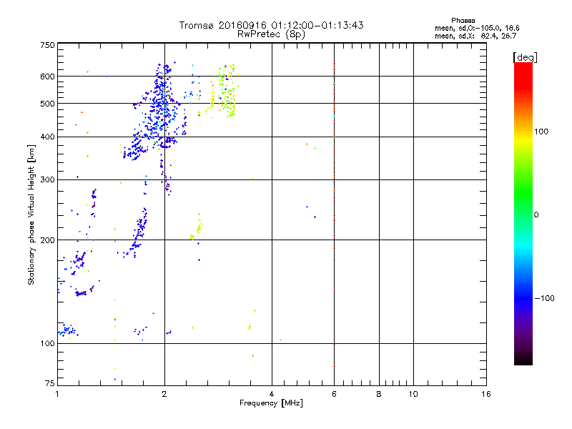
Task: Click the 'Frequency [MHz]' axis label
Action: pyautogui.click(x=271, y=403)
